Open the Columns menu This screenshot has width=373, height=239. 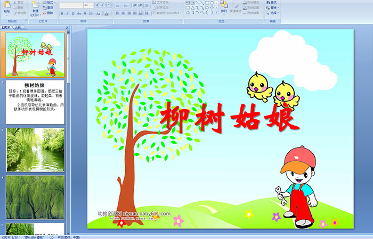tap(147, 13)
